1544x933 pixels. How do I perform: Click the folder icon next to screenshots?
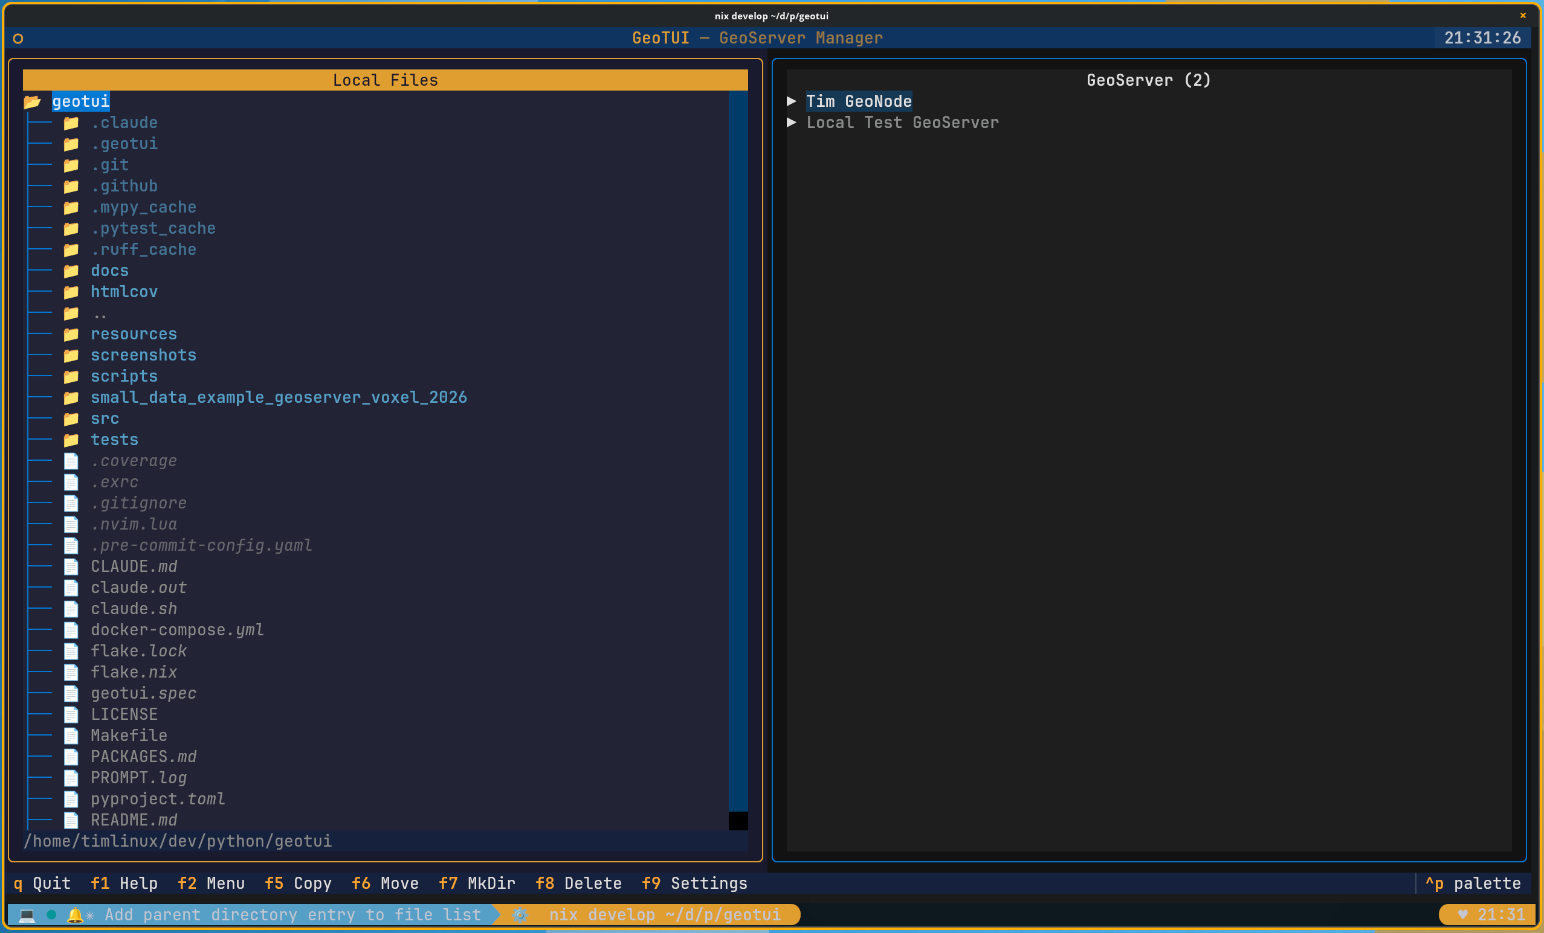point(71,356)
